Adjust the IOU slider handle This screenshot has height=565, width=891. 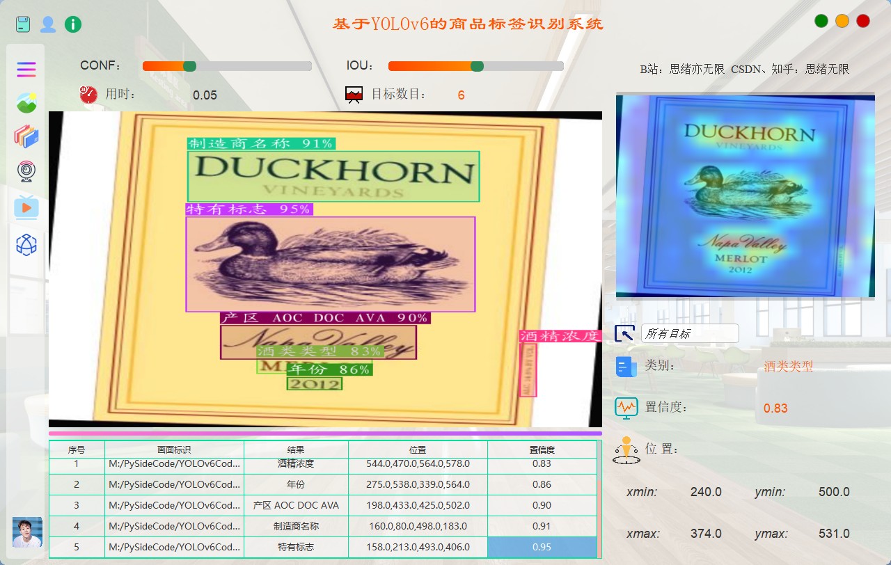[x=477, y=66]
